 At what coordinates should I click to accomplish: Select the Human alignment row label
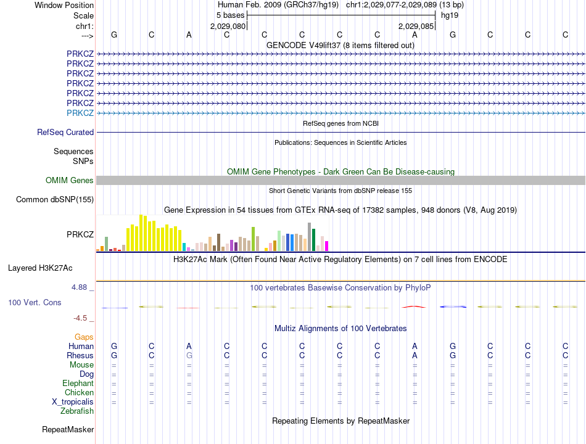[81, 346]
